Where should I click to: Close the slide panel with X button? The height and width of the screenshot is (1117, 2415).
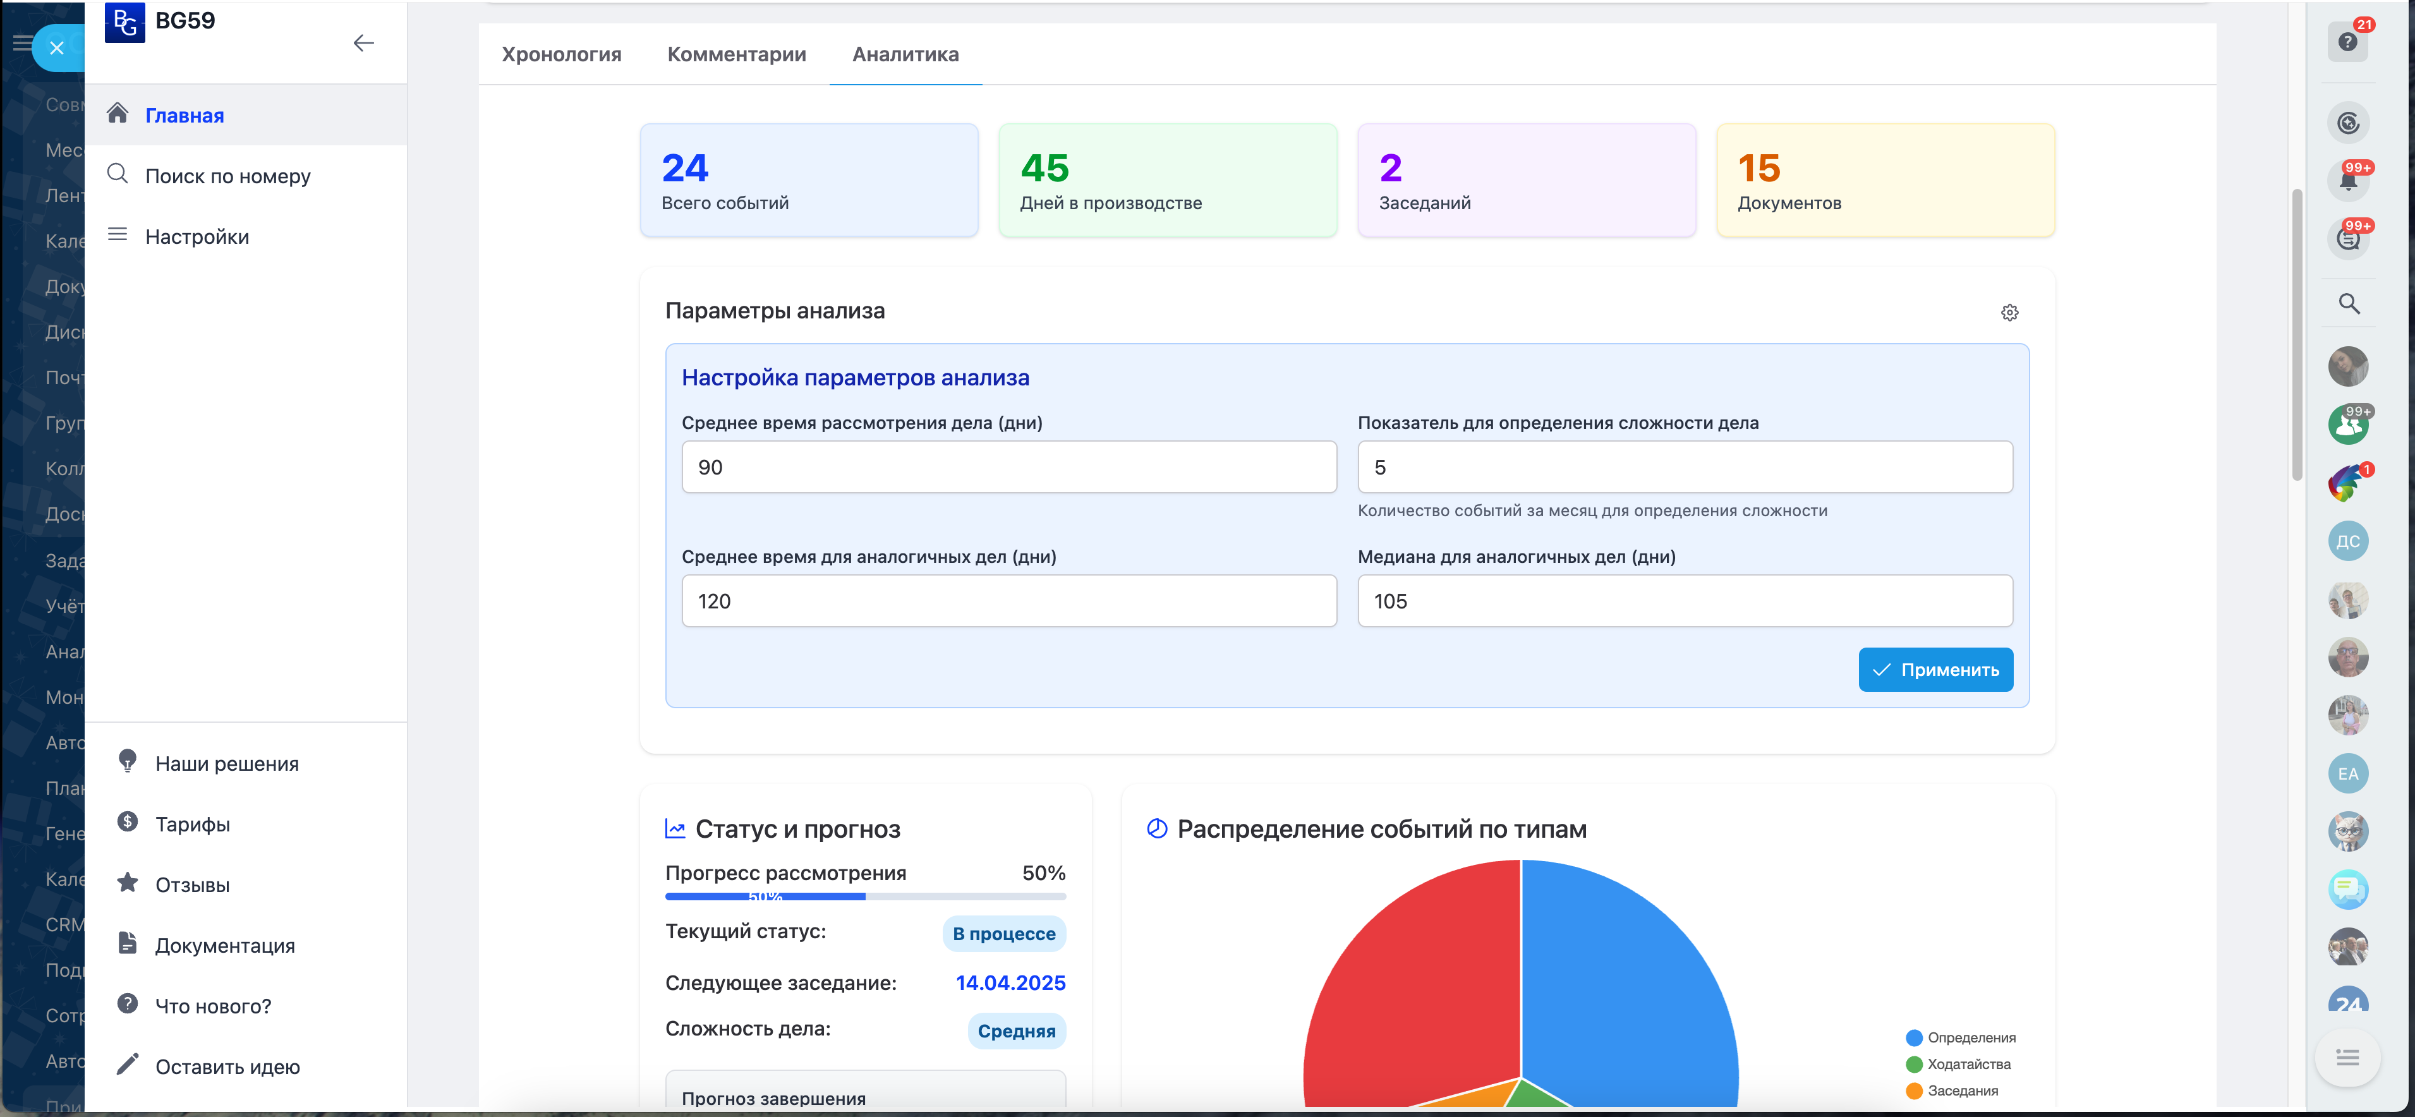click(x=57, y=48)
